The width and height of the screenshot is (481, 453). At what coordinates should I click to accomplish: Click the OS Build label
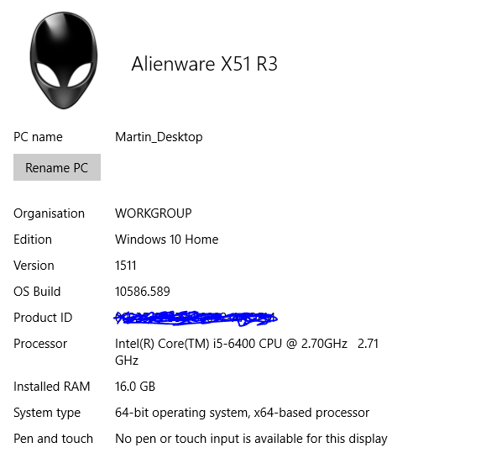(x=37, y=292)
